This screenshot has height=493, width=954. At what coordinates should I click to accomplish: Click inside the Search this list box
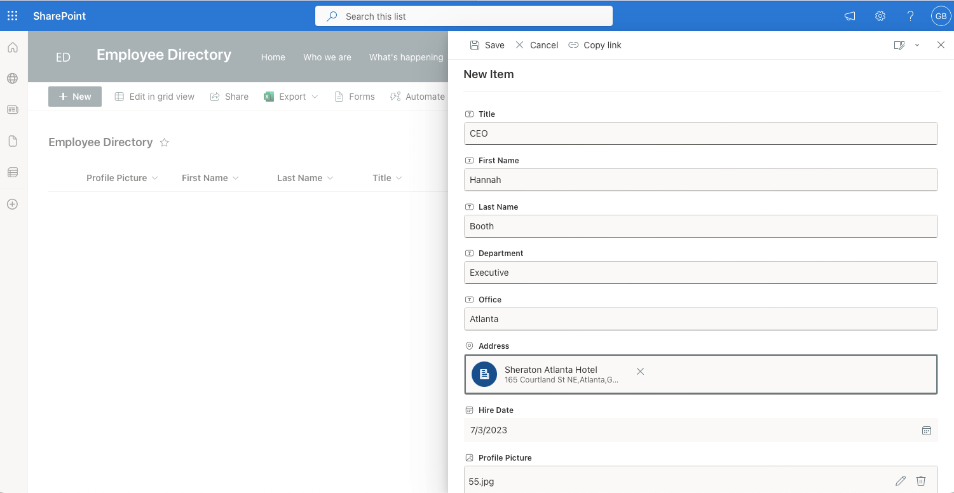click(x=464, y=16)
